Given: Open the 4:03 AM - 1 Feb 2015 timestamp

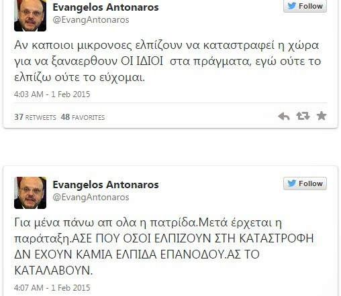Looking at the screenshot, I should pos(52,94).
